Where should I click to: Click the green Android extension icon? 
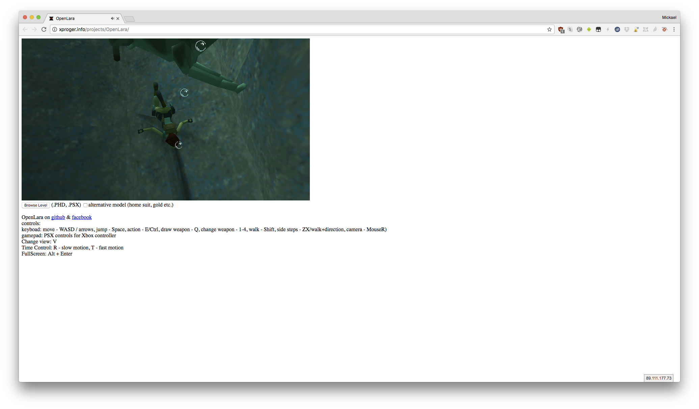[x=589, y=29]
